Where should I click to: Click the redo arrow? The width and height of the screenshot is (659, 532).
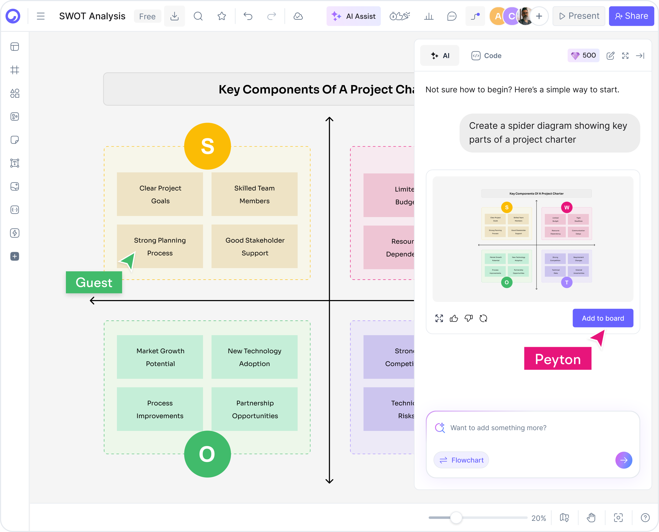click(272, 16)
